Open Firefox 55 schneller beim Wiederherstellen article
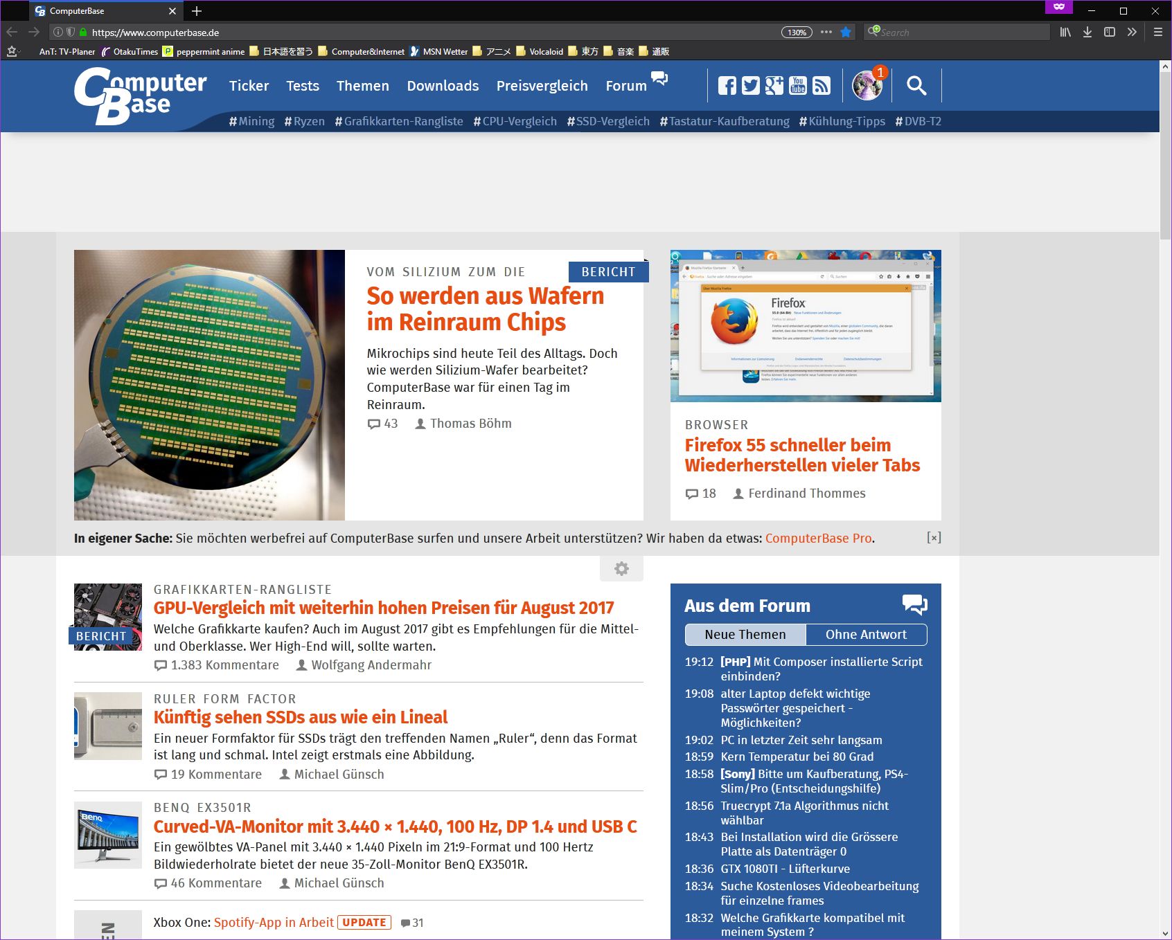 click(802, 455)
